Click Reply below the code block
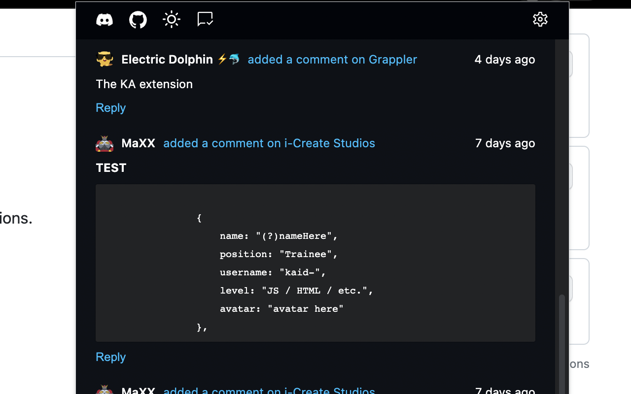Viewport: 631px width, 394px height. 111,357
